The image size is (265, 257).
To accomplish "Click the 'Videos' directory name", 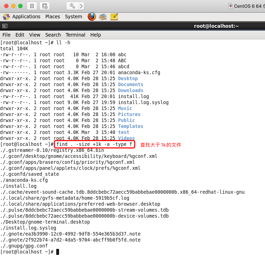I will tap(126, 138).
